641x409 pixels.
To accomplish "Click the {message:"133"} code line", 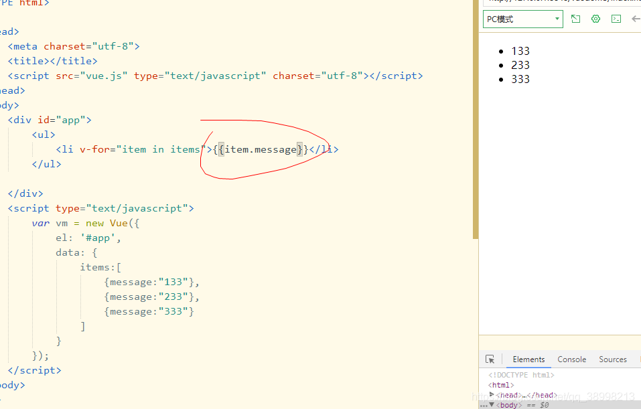I will coord(151,282).
